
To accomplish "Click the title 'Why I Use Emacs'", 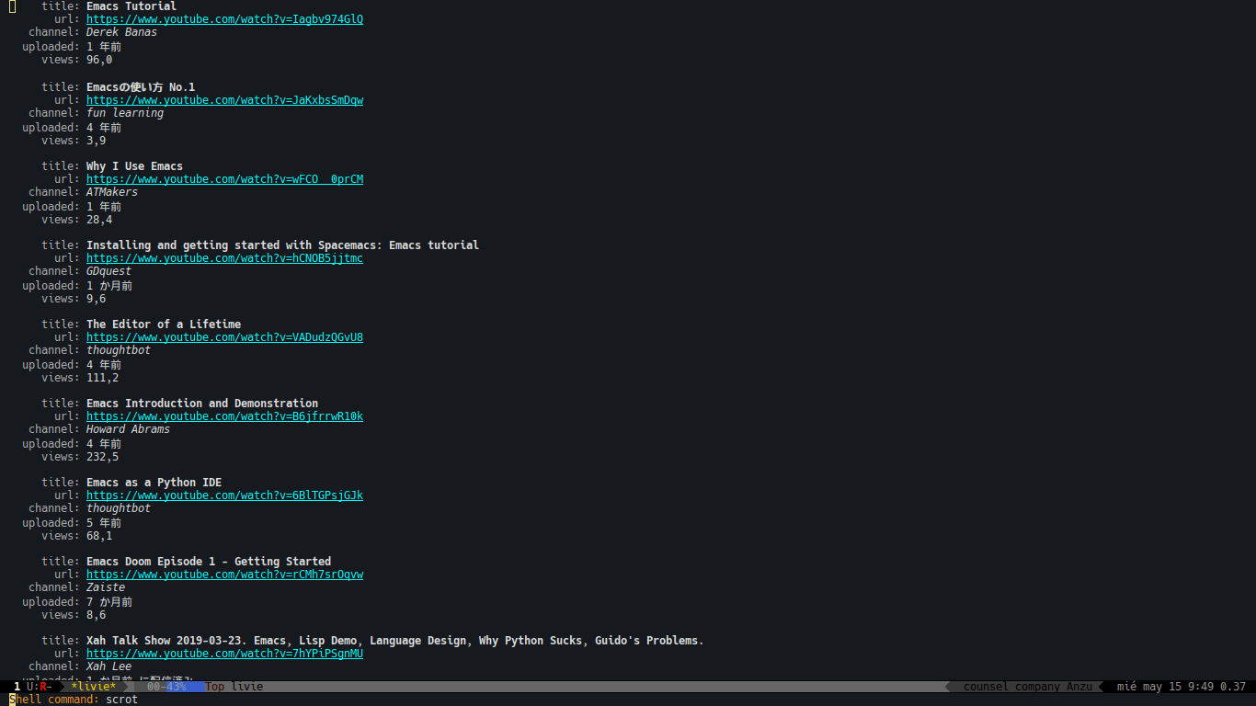I will click(x=134, y=166).
